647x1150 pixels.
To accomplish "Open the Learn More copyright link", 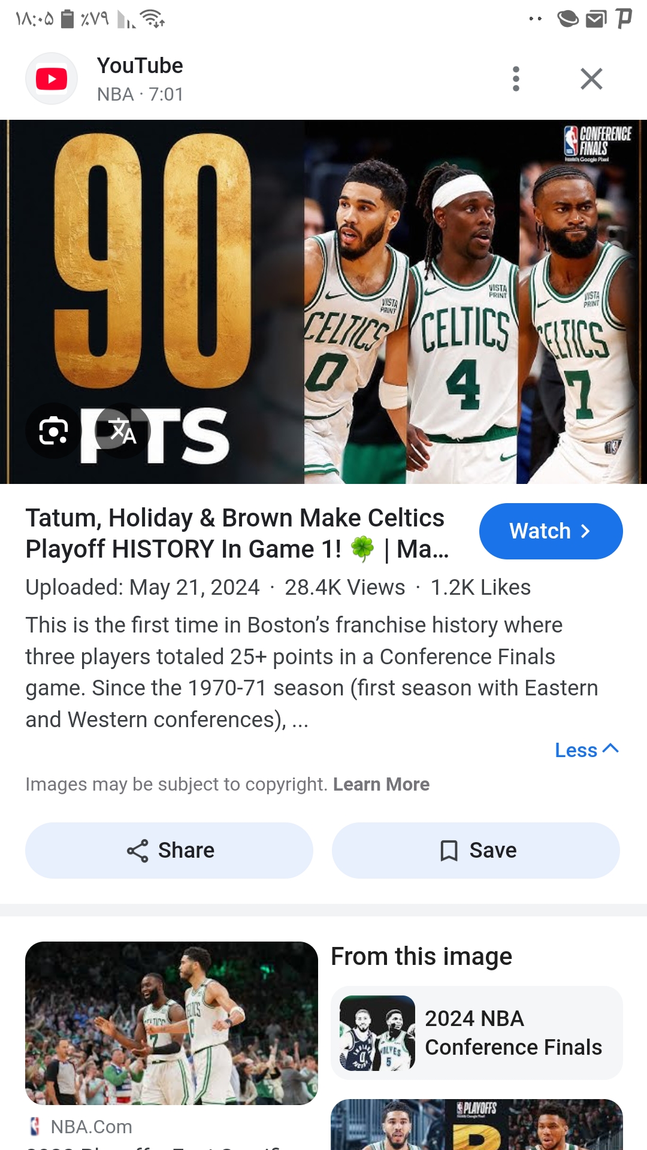I will [381, 784].
